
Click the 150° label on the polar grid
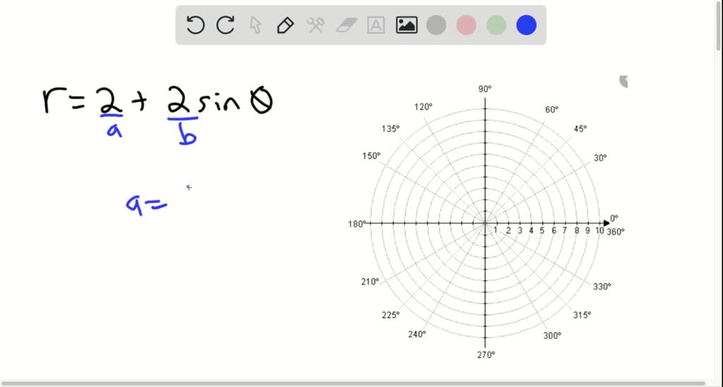click(371, 156)
